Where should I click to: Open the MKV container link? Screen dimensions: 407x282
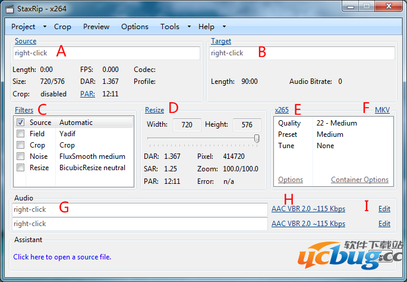(382, 109)
